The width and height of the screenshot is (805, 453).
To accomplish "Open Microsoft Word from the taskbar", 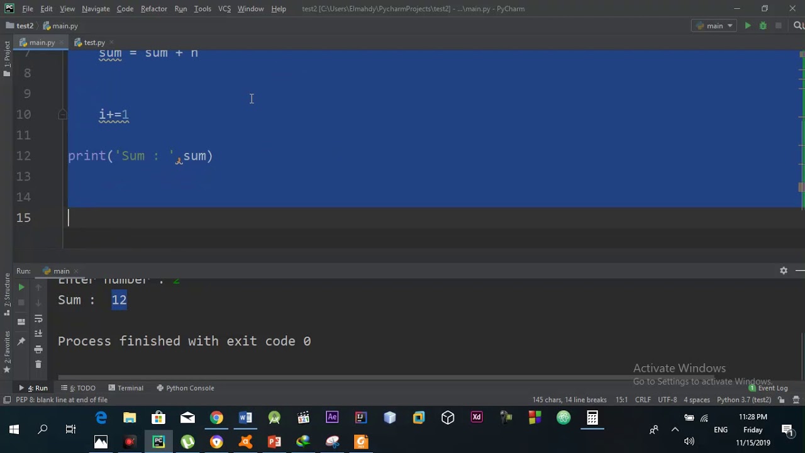I will click(x=245, y=418).
